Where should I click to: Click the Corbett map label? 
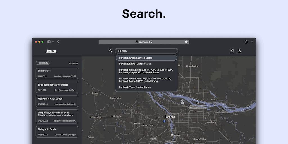pyautogui.click(x=235, y=114)
